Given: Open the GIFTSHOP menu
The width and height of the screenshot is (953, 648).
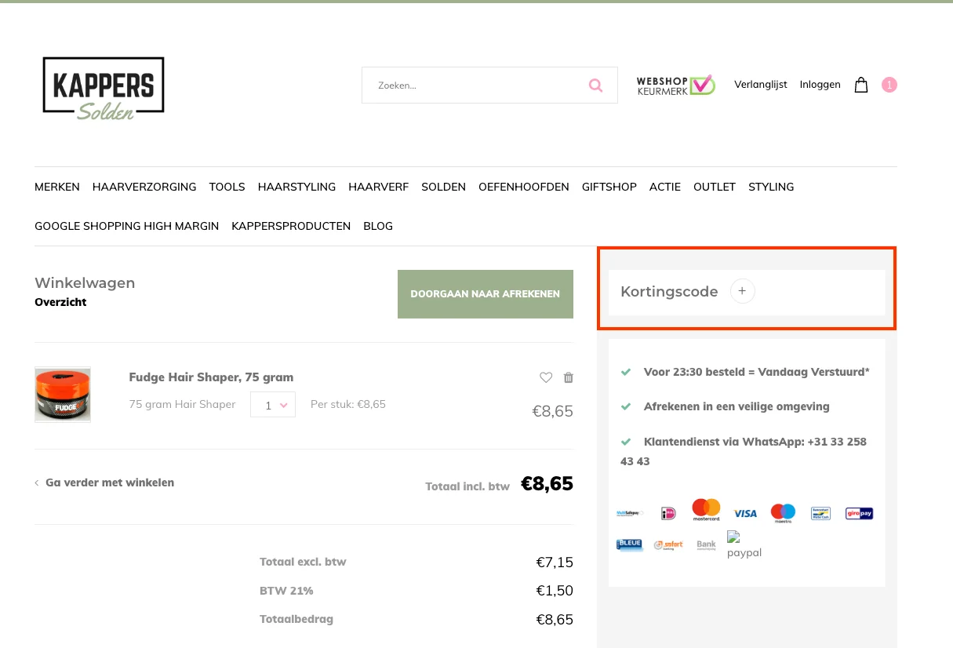Looking at the screenshot, I should tap(609, 187).
